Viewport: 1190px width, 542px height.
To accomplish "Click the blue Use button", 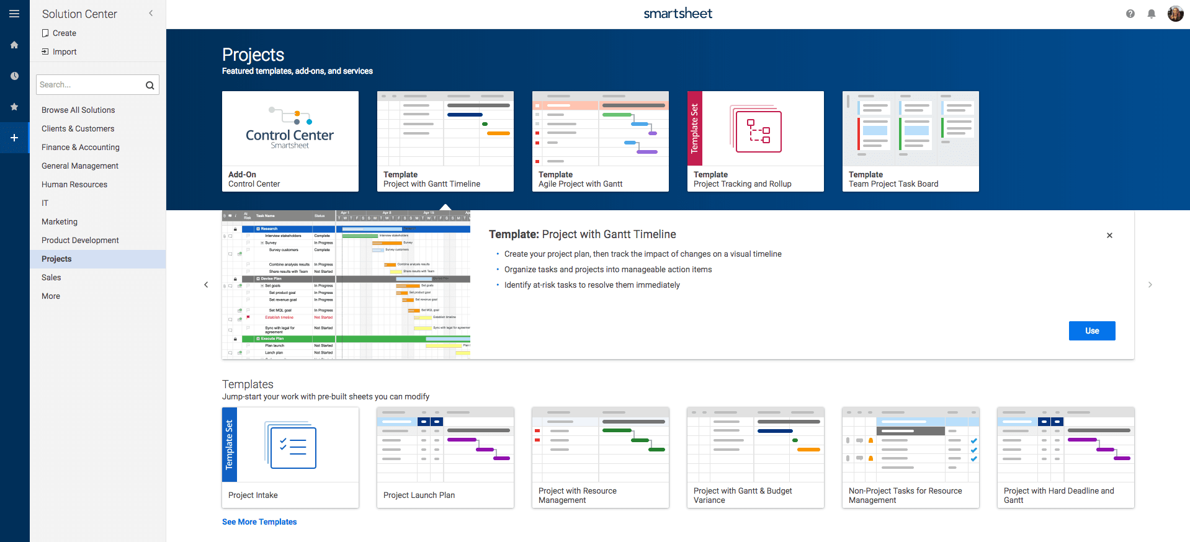I will tap(1092, 331).
